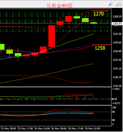This screenshot has width=123, height=132.
Task: Click the 1256.80 price scale value
Action: click(x=117, y=51)
